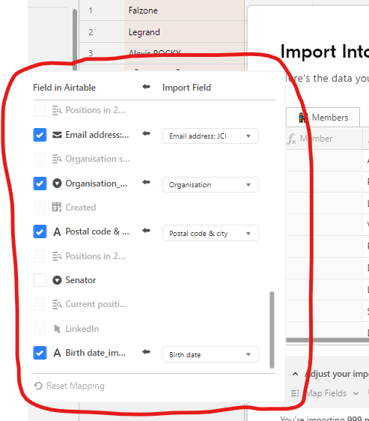This screenshot has height=421, width=369.
Task: Collapse the Adjust your import section
Action: click(295, 374)
